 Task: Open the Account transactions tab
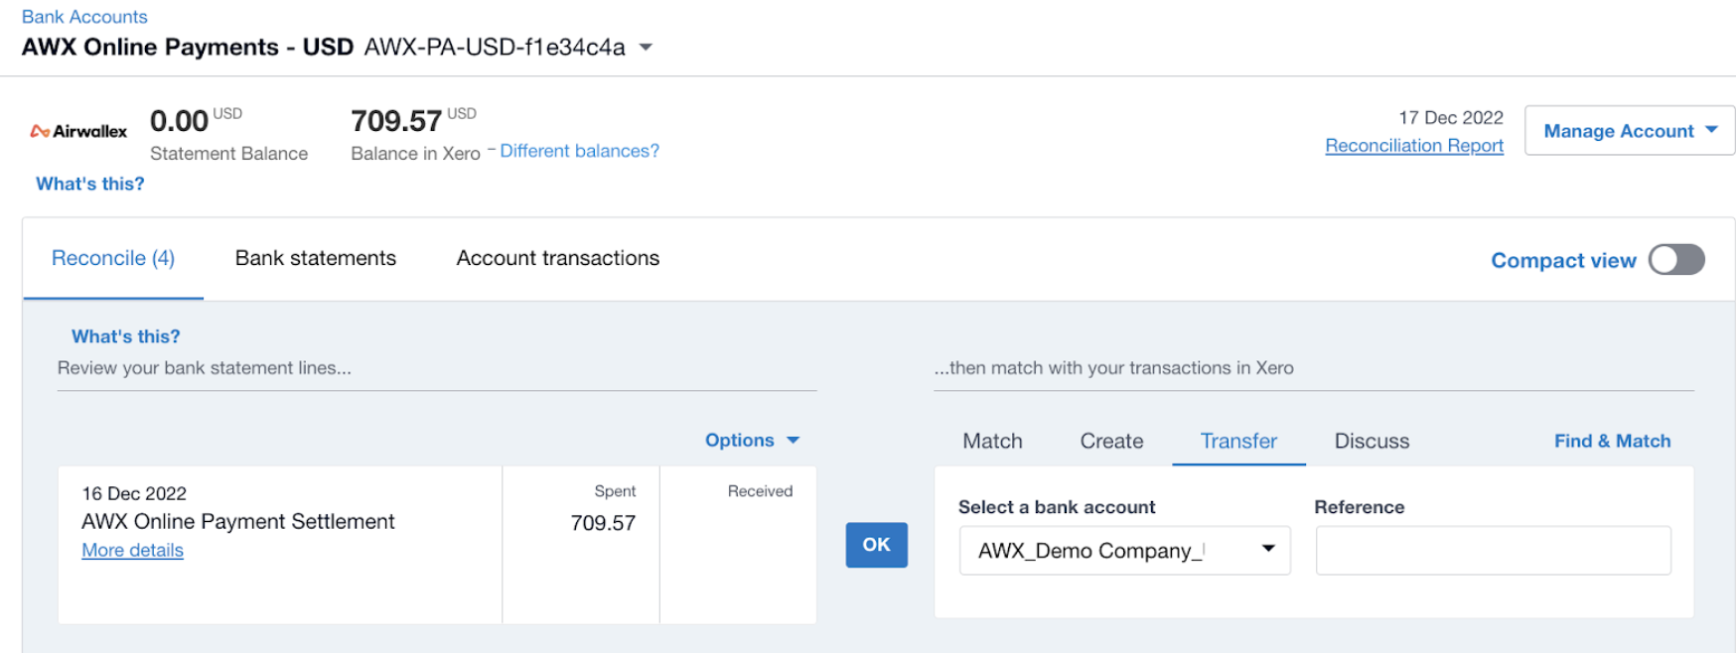tap(557, 259)
